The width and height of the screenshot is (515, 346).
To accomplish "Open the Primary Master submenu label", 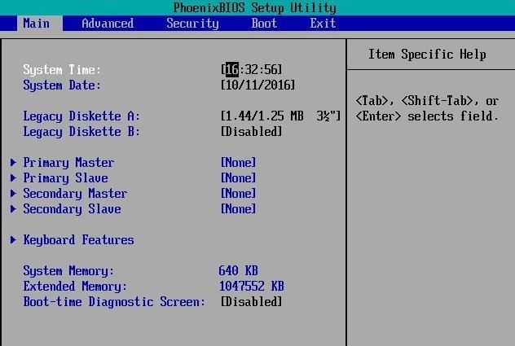I will (x=68, y=163).
